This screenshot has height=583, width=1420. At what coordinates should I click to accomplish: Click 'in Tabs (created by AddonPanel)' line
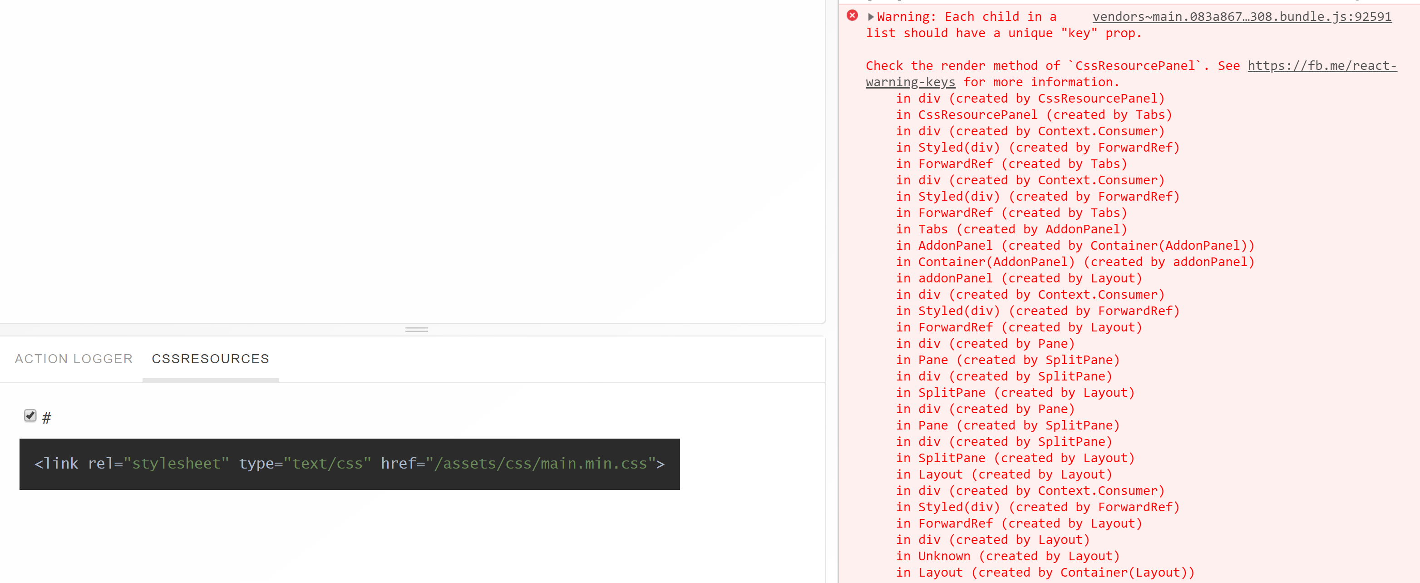pos(1011,229)
